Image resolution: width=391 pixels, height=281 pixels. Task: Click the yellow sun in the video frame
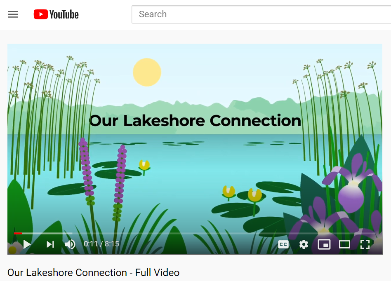point(147,72)
